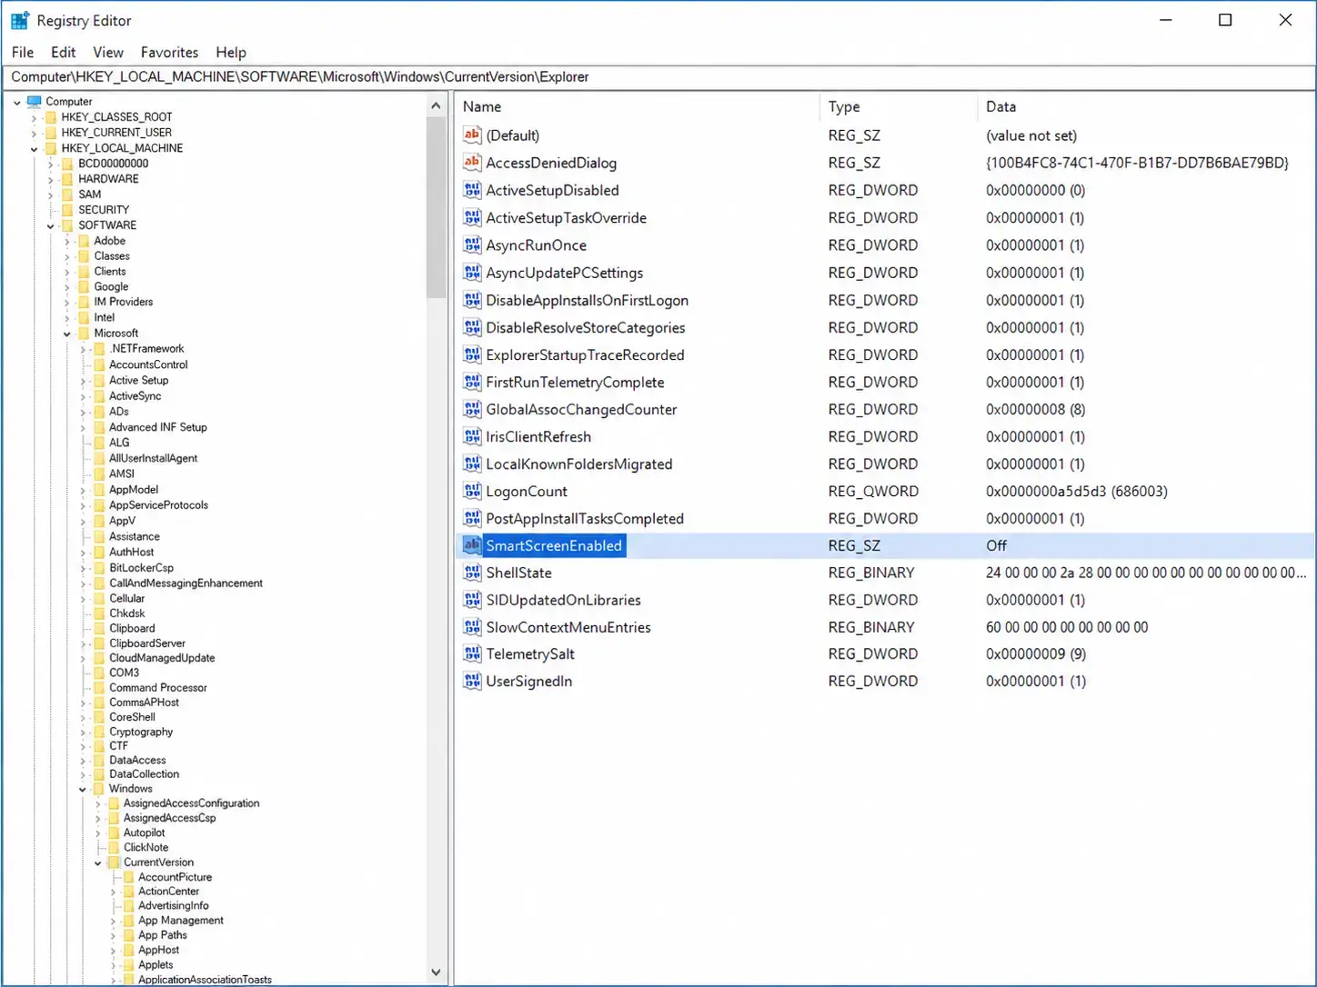Click the tree pane scroll up arrow
The width and height of the screenshot is (1317, 987).
pos(436,105)
